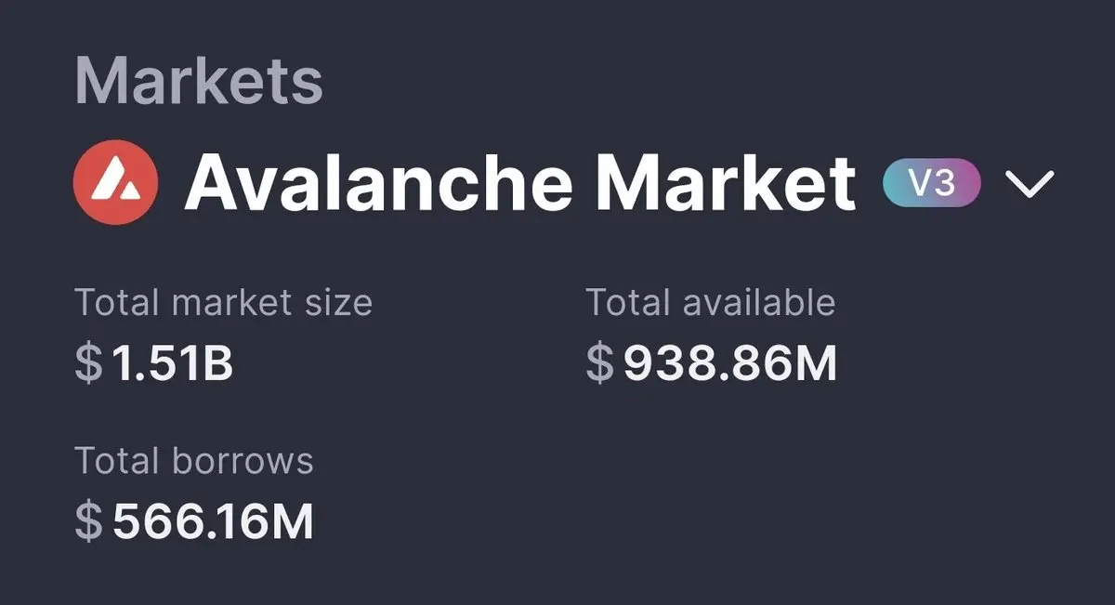
Task: Click the white triangle inside the Avalanche logo
Action: pos(116,181)
